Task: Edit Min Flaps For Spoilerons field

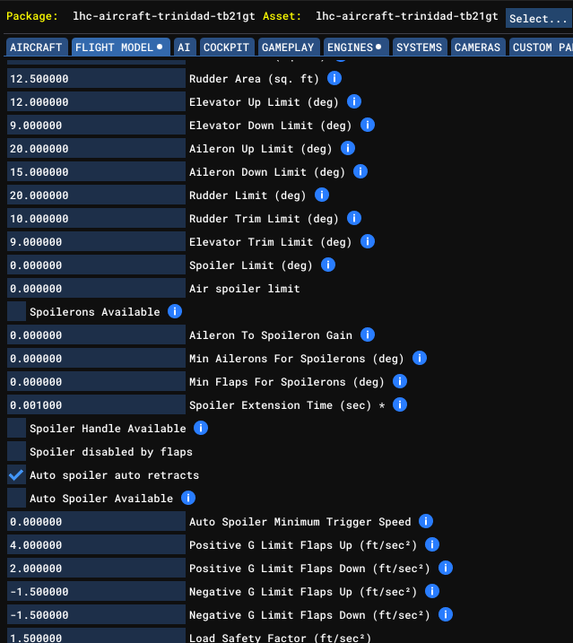Action: coord(96,382)
